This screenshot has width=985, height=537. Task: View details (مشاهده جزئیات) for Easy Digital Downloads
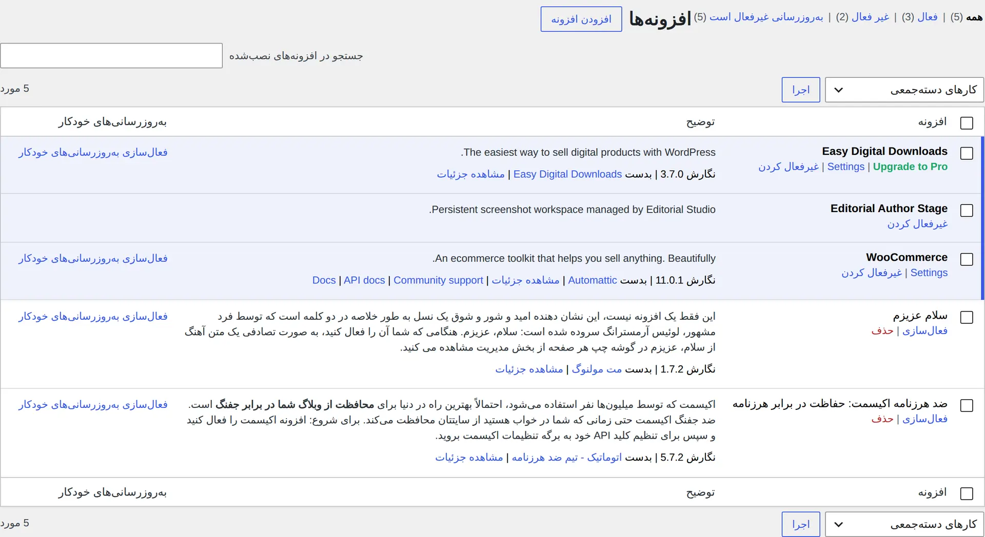coord(471,175)
